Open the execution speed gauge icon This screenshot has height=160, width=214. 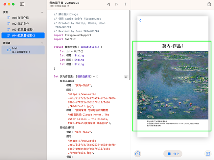[138, 154]
